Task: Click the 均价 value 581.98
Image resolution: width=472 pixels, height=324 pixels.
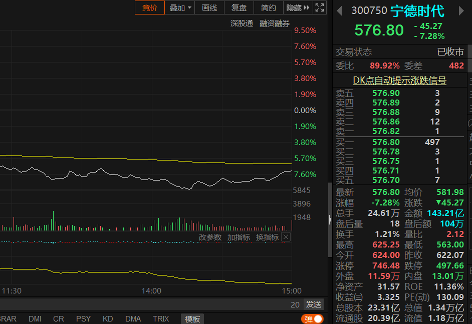Action: (x=450, y=192)
